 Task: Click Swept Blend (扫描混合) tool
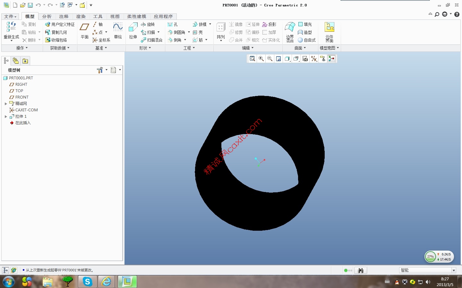[x=152, y=40]
